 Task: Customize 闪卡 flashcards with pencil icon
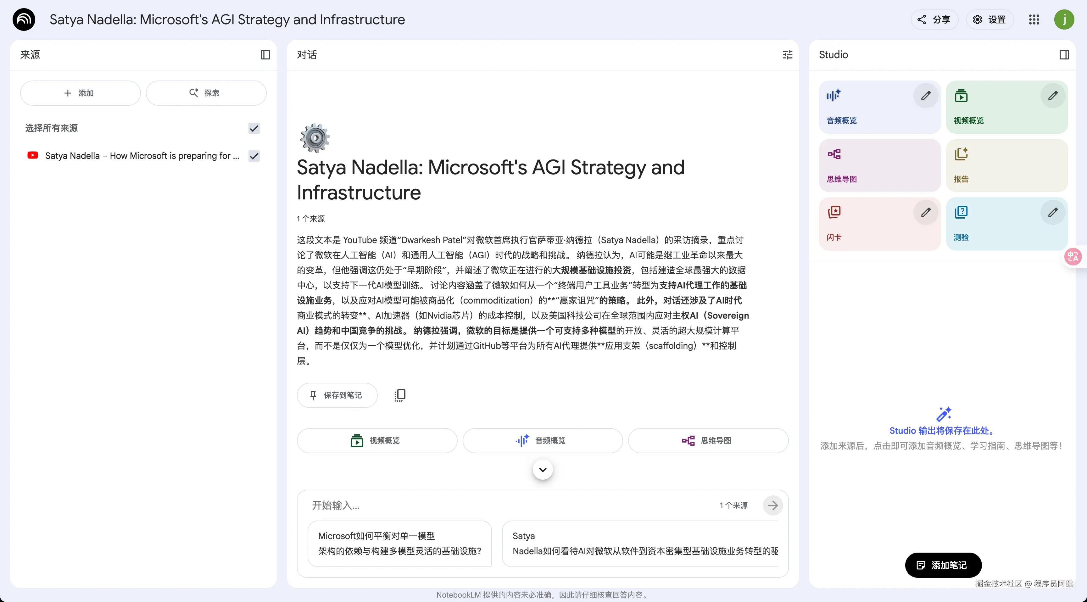(x=925, y=212)
